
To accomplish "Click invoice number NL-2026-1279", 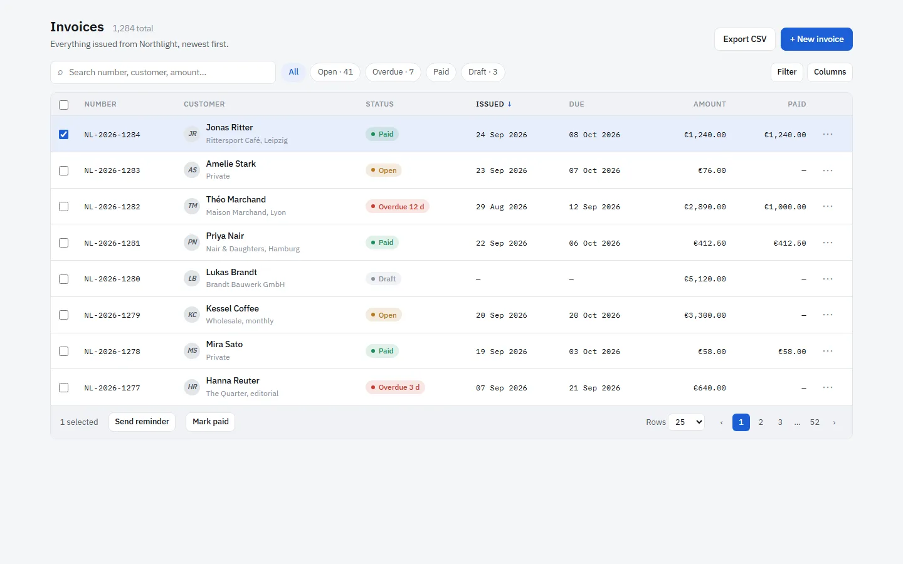I will pos(112,315).
